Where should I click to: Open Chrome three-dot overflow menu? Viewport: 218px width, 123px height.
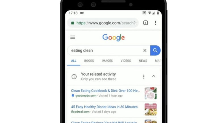click(x=156, y=23)
